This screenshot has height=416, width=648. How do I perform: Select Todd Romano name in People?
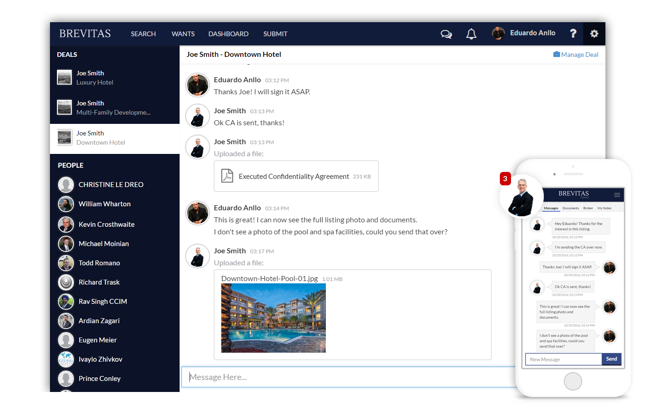[99, 263]
